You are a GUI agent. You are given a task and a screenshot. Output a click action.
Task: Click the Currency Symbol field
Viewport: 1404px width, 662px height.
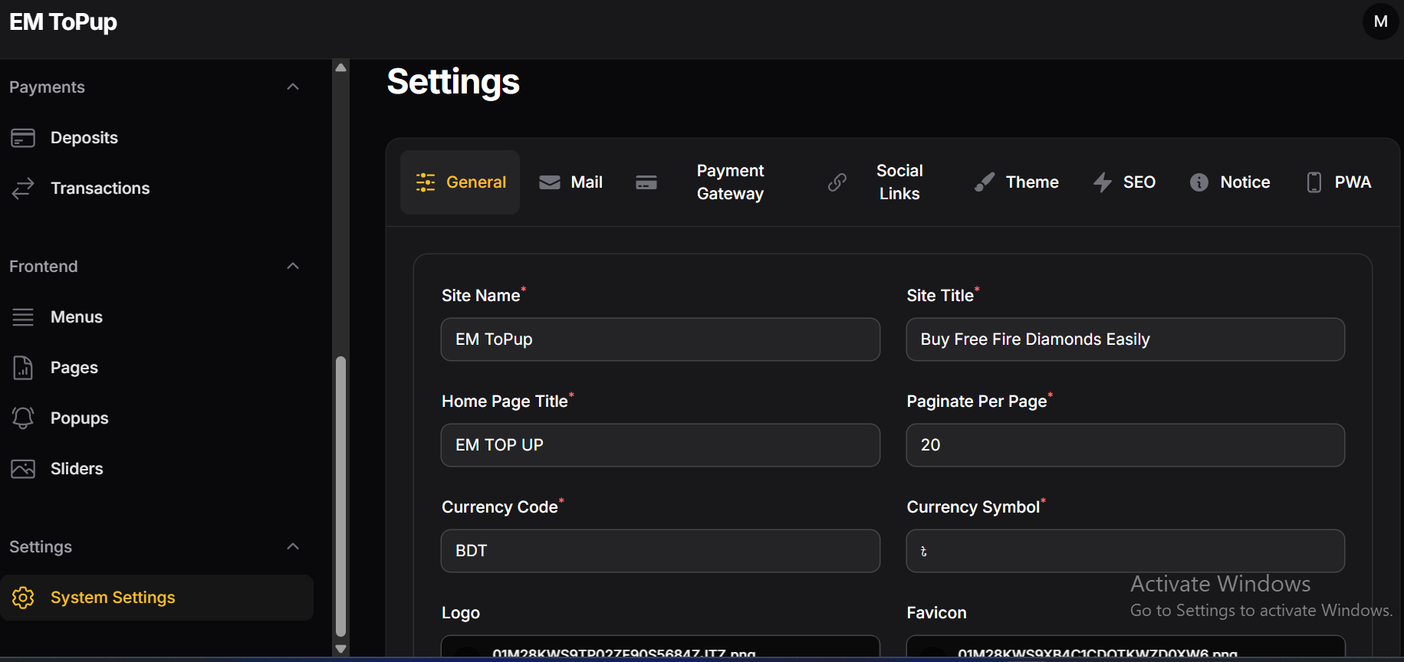tap(1126, 551)
